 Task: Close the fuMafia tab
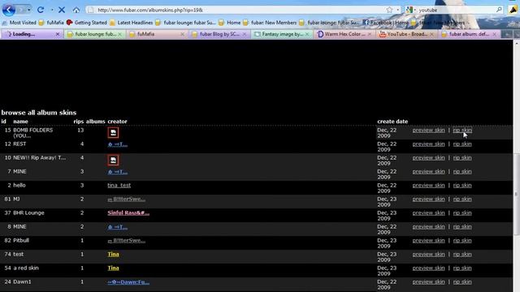click(182, 34)
